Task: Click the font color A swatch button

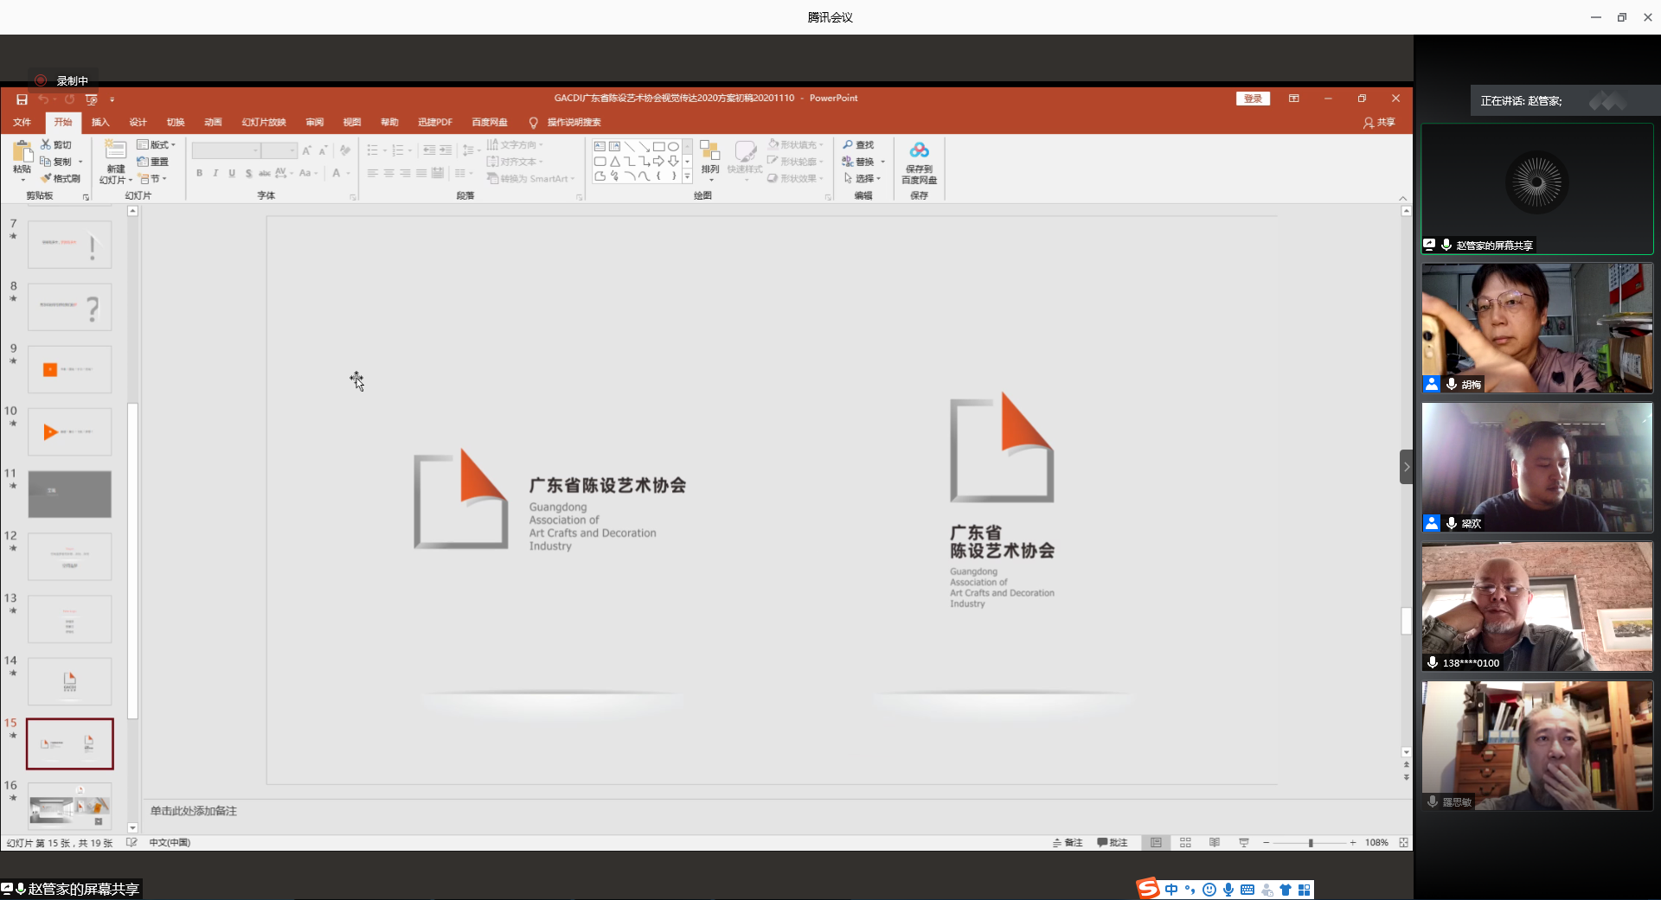Action: point(337,173)
